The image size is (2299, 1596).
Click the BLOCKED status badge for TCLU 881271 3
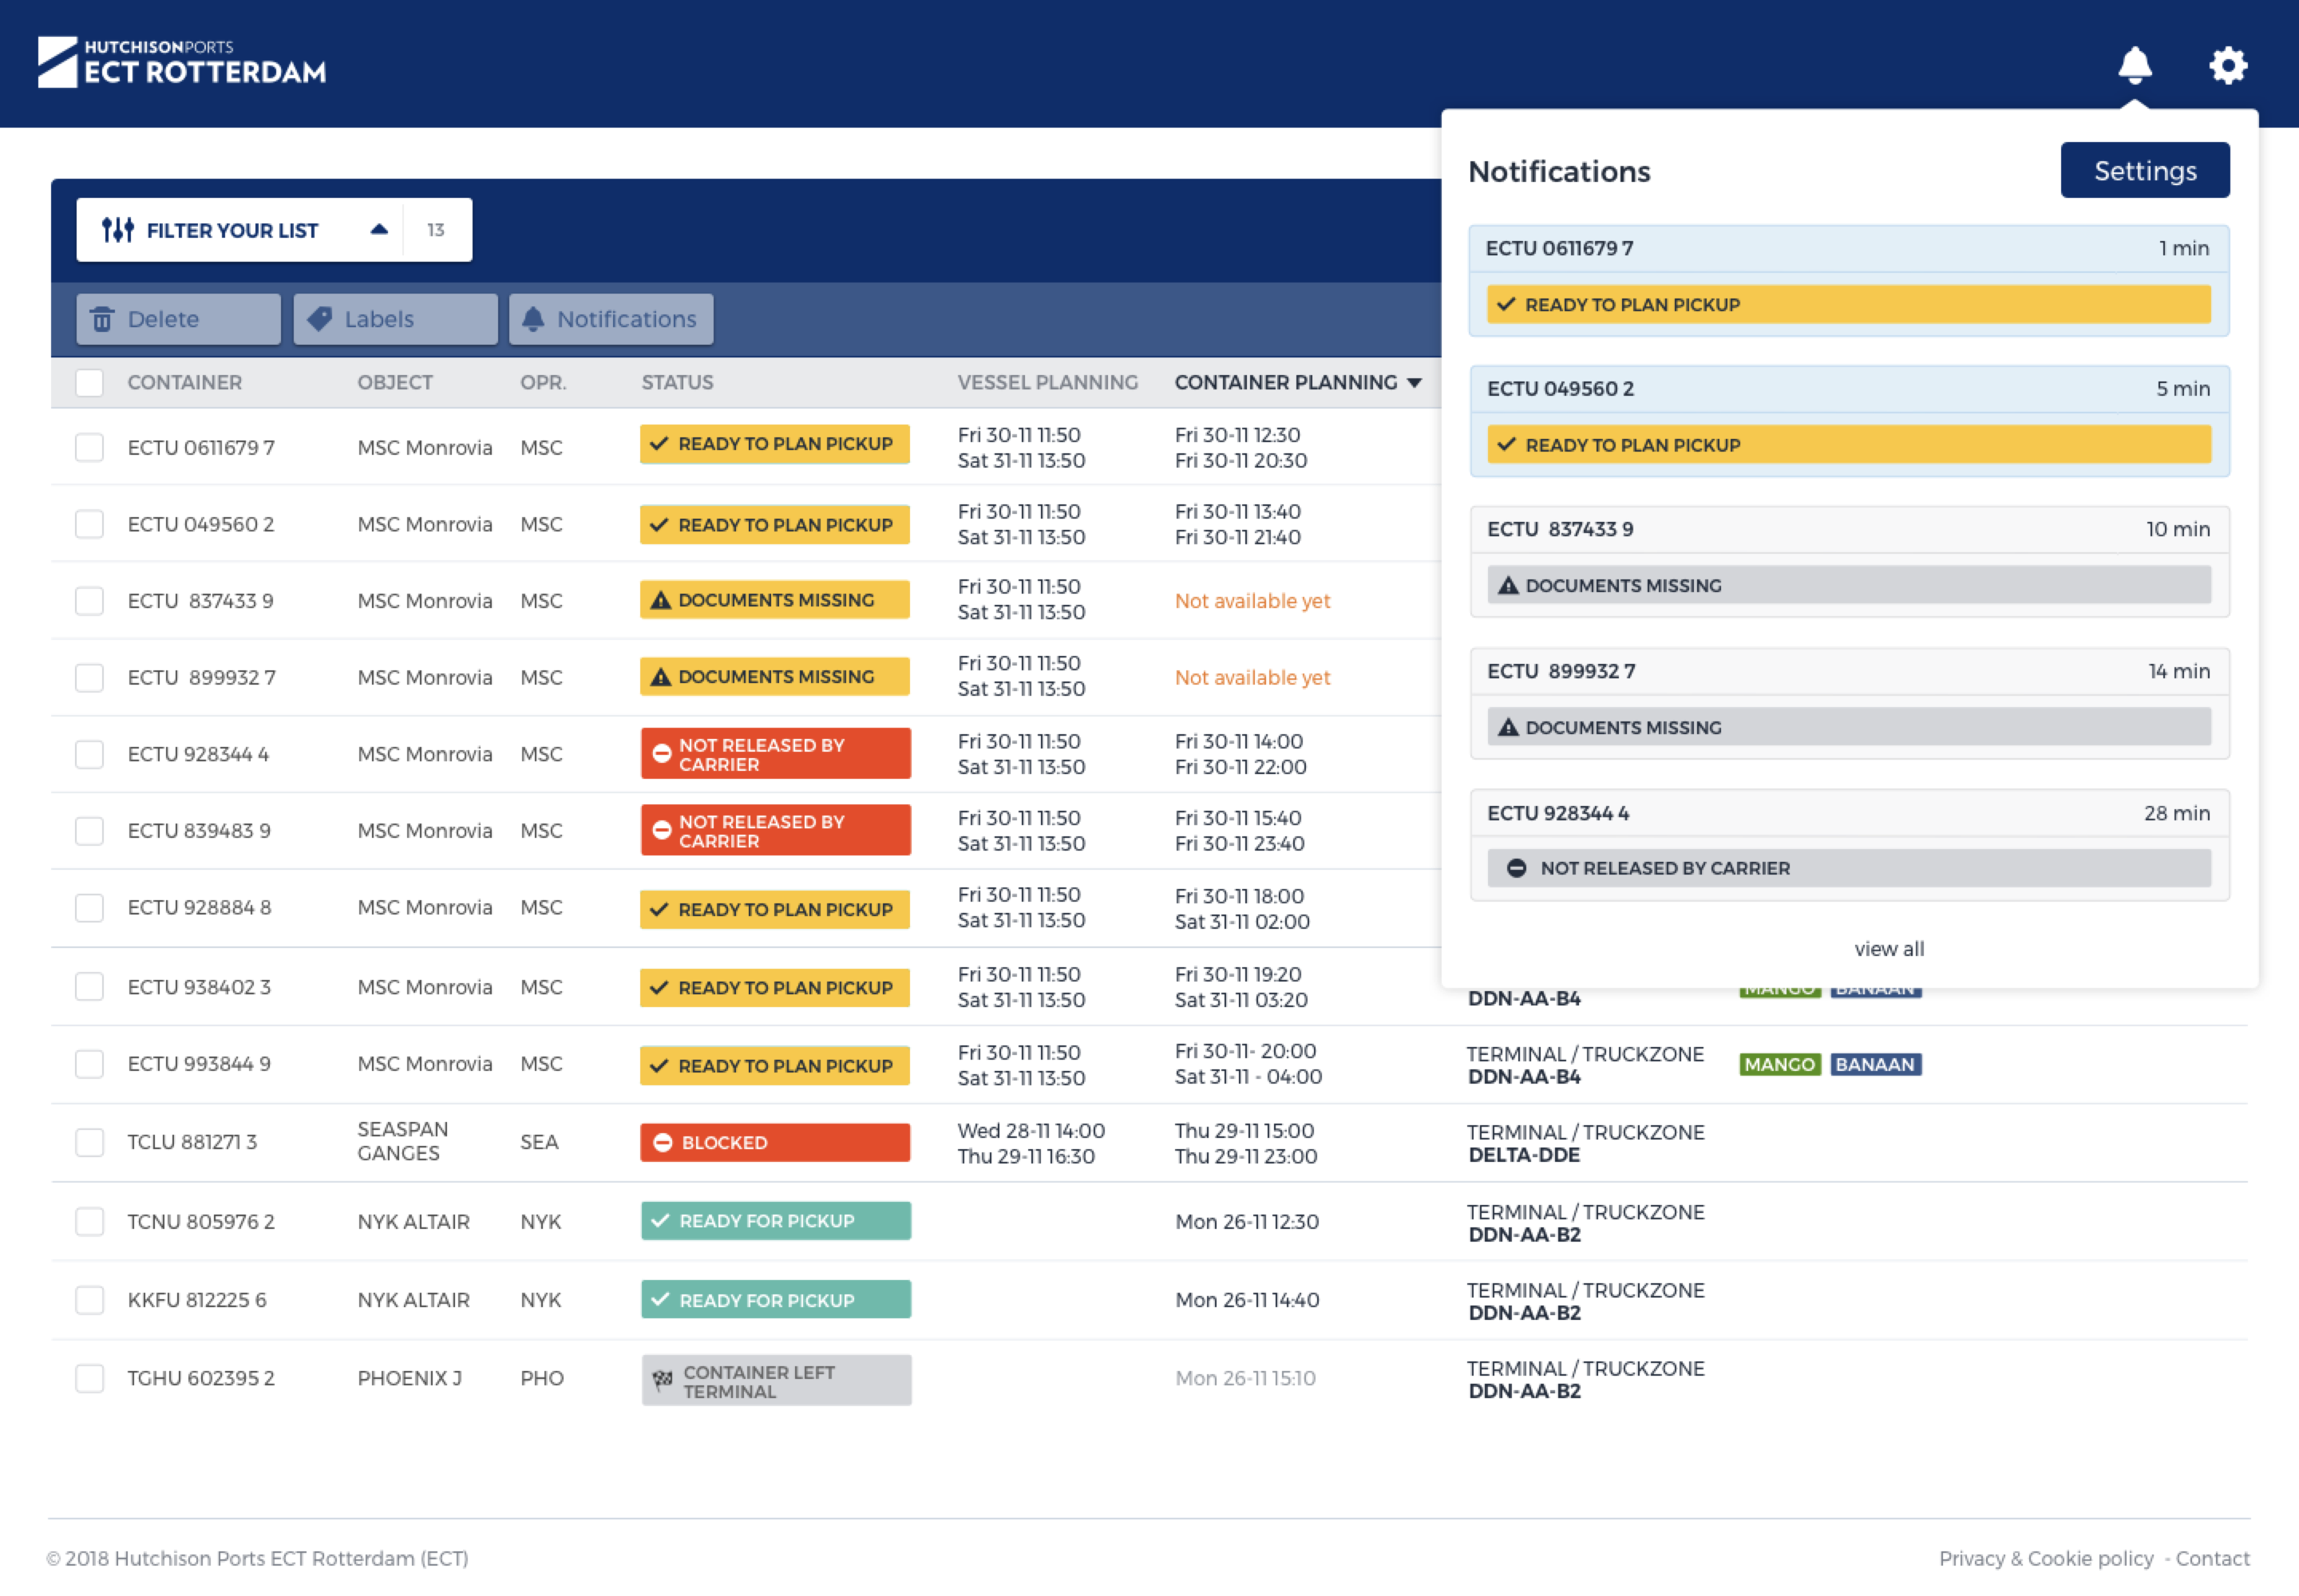click(775, 1142)
